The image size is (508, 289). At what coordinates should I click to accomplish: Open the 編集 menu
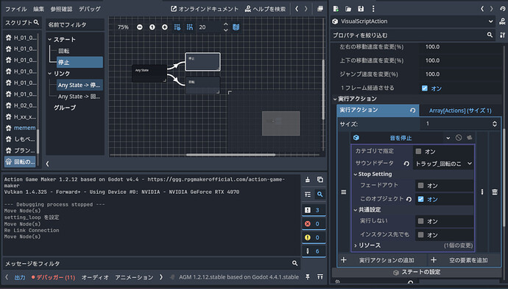38,9
